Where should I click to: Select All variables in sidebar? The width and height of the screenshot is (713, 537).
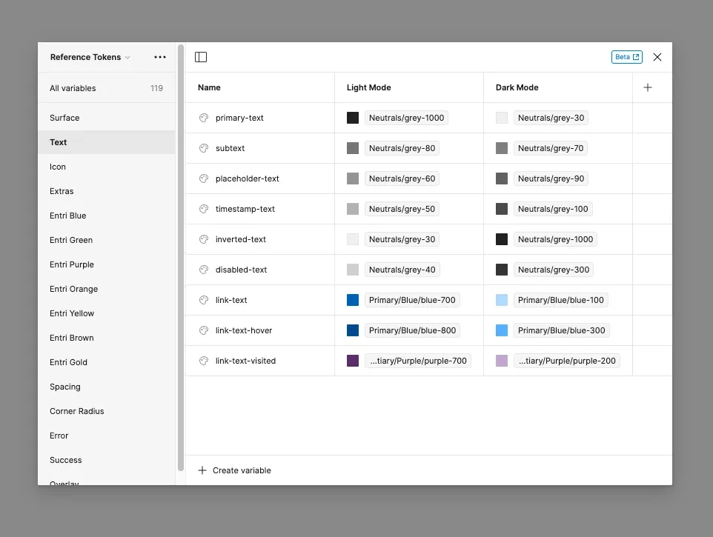pyautogui.click(x=107, y=88)
